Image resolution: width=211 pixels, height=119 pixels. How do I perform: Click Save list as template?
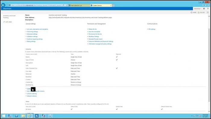click(x=94, y=32)
